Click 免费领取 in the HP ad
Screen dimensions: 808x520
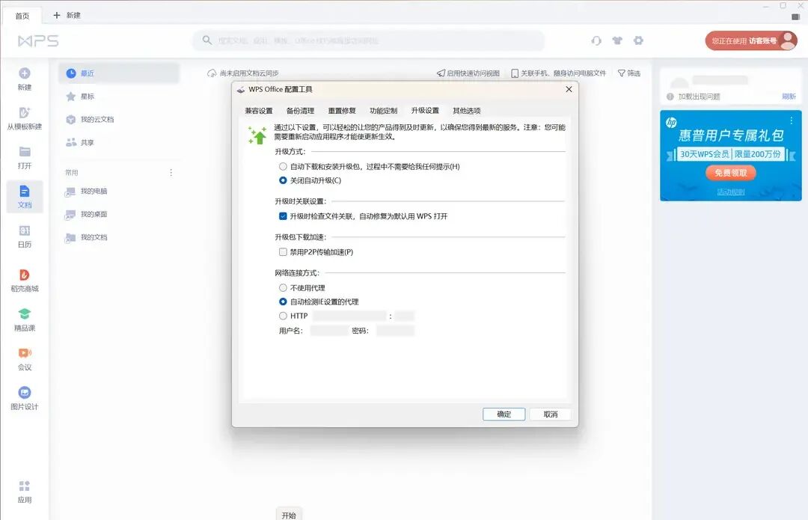(731, 173)
